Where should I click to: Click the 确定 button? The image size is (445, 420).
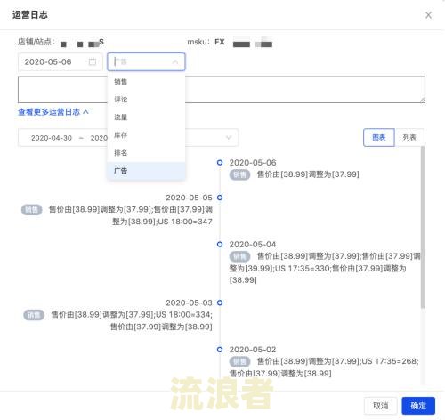pos(418,406)
